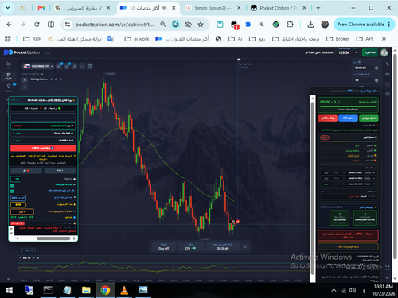The width and height of the screenshot is (398, 298).
Task: Toggle the multi-chart layout icon
Action: (90, 66)
